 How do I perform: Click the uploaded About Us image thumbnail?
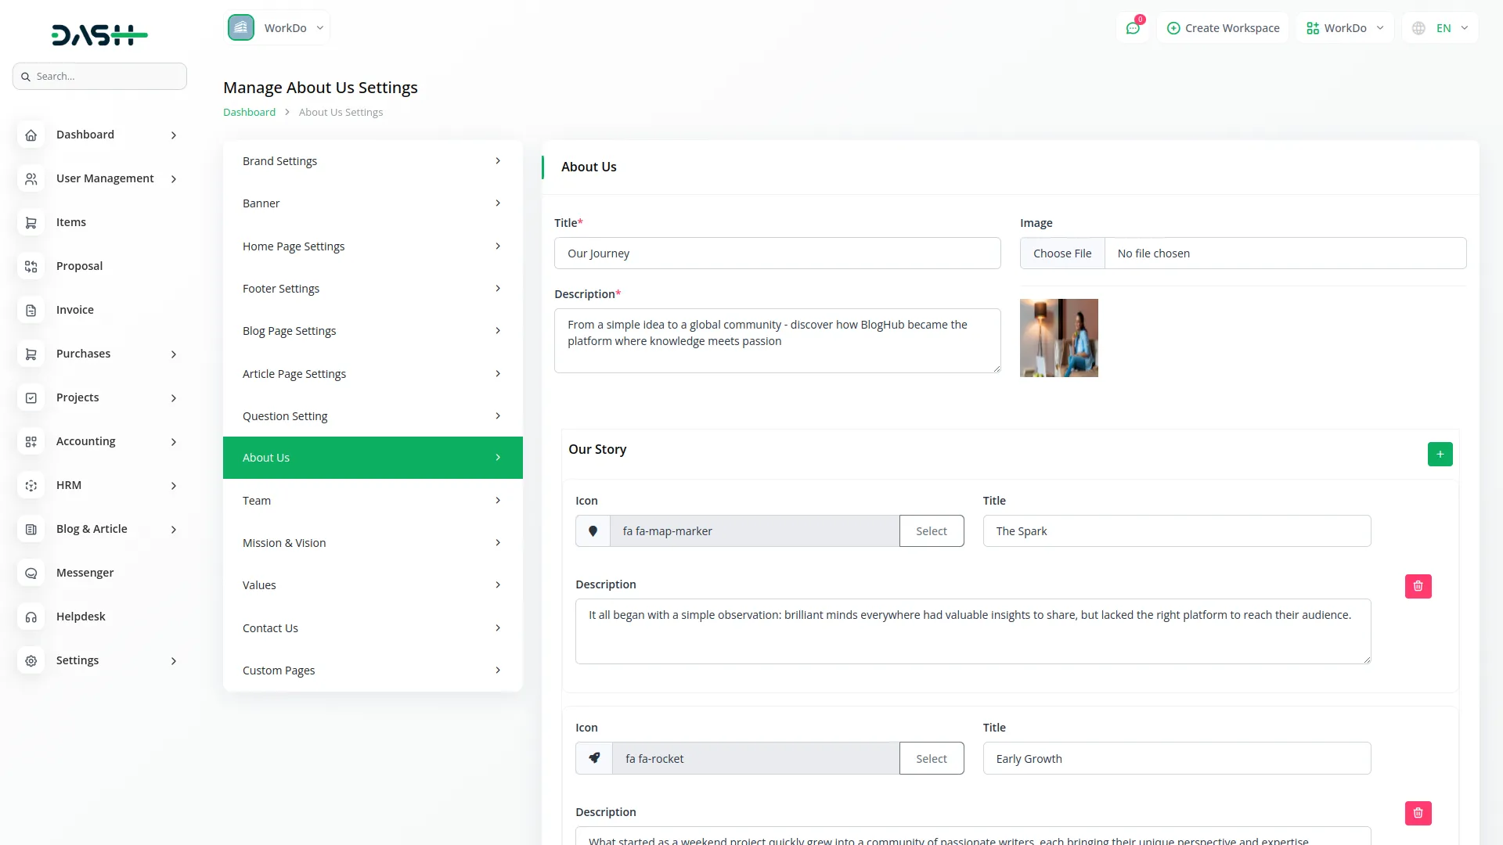click(x=1058, y=338)
